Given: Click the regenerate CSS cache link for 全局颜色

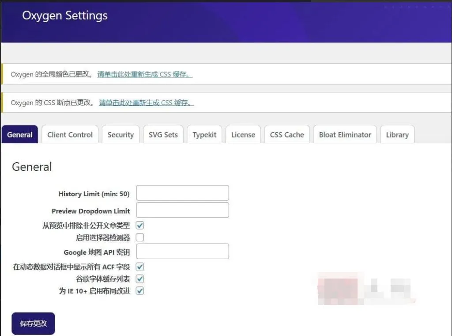Looking at the screenshot, I should tap(145, 74).
